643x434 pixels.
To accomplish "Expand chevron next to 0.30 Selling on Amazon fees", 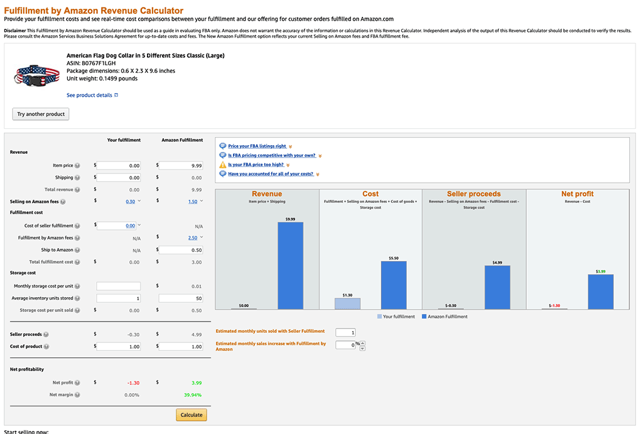I will pos(139,201).
